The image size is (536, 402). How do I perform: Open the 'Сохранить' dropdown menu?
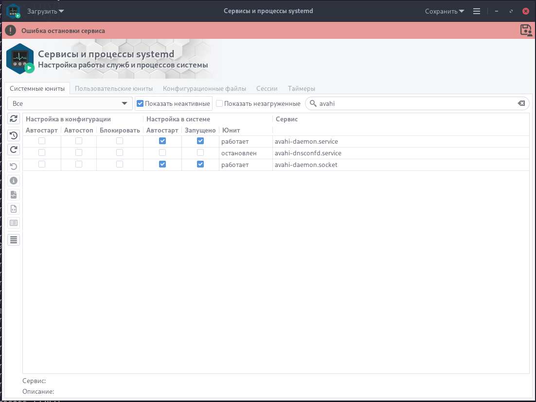(444, 11)
